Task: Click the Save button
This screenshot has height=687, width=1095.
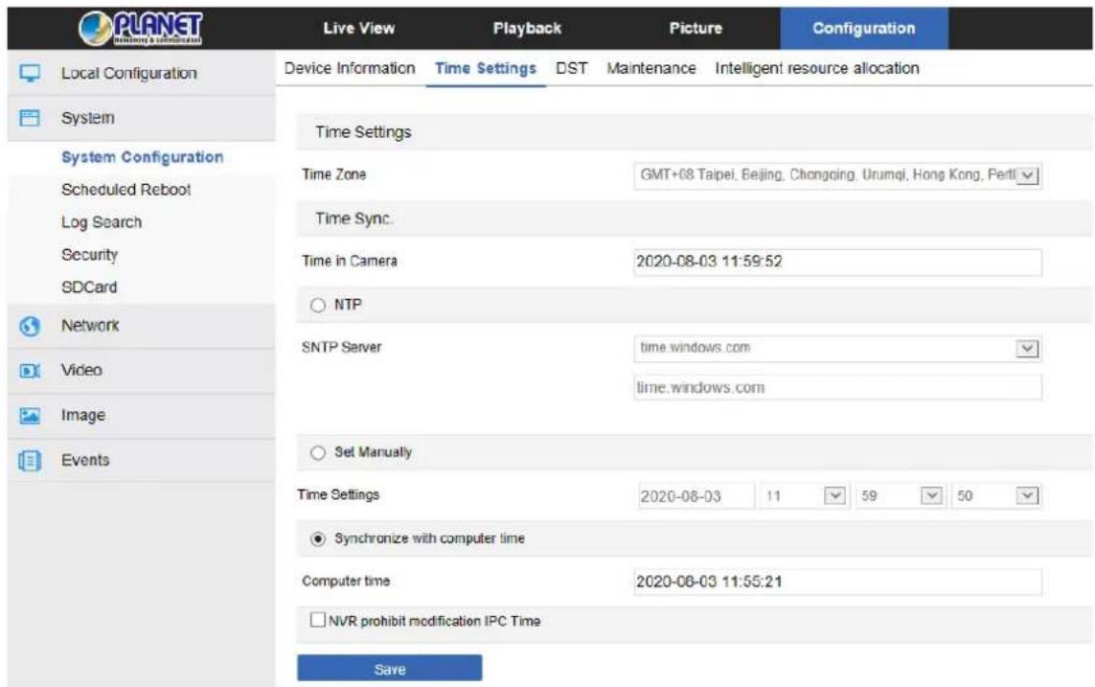Action: tap(390, 668)
